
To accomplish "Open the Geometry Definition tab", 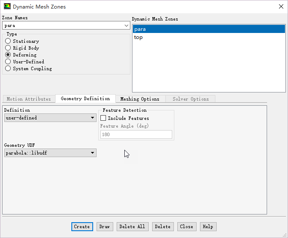I will click(85, 98).
